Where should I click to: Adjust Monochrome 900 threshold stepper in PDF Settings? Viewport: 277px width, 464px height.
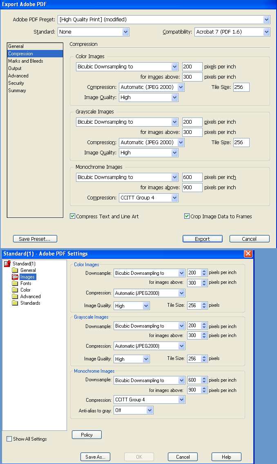click(x=204, y=390)
